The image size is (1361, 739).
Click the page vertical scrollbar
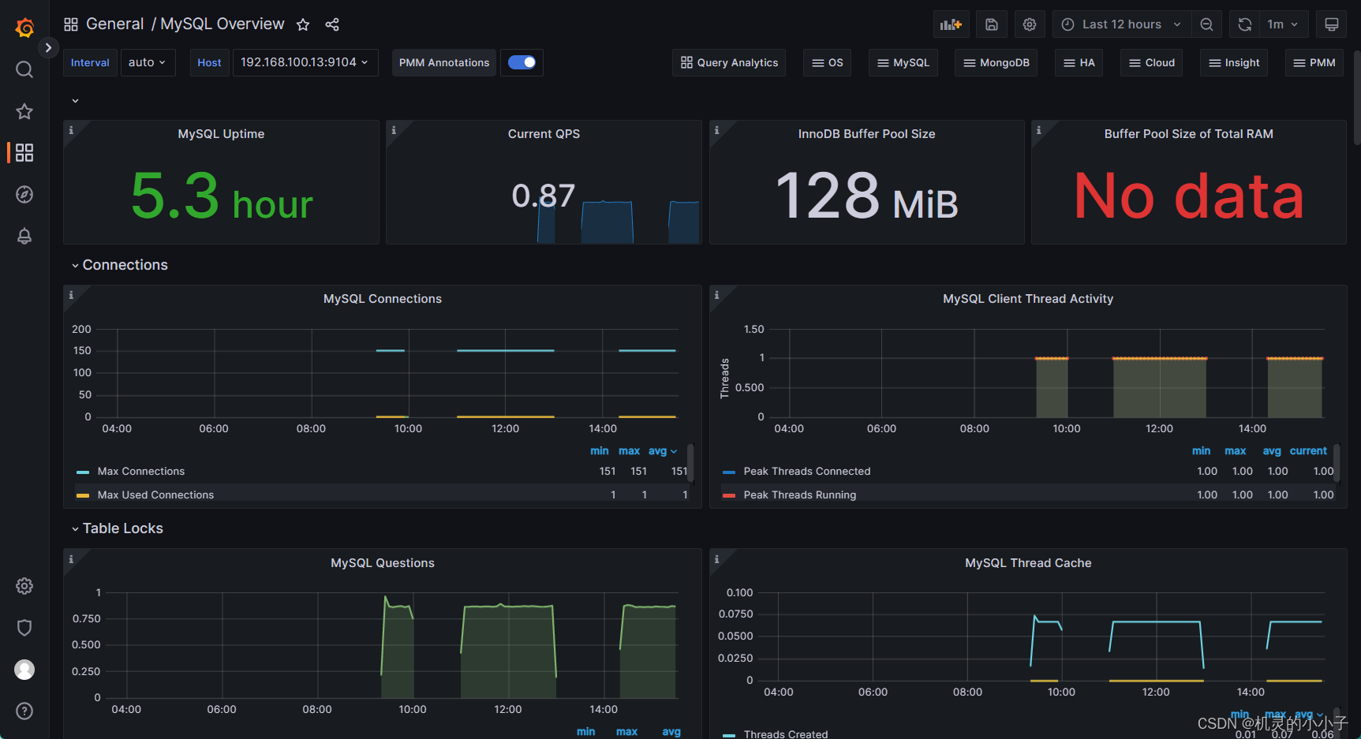tap(1357, 99)
